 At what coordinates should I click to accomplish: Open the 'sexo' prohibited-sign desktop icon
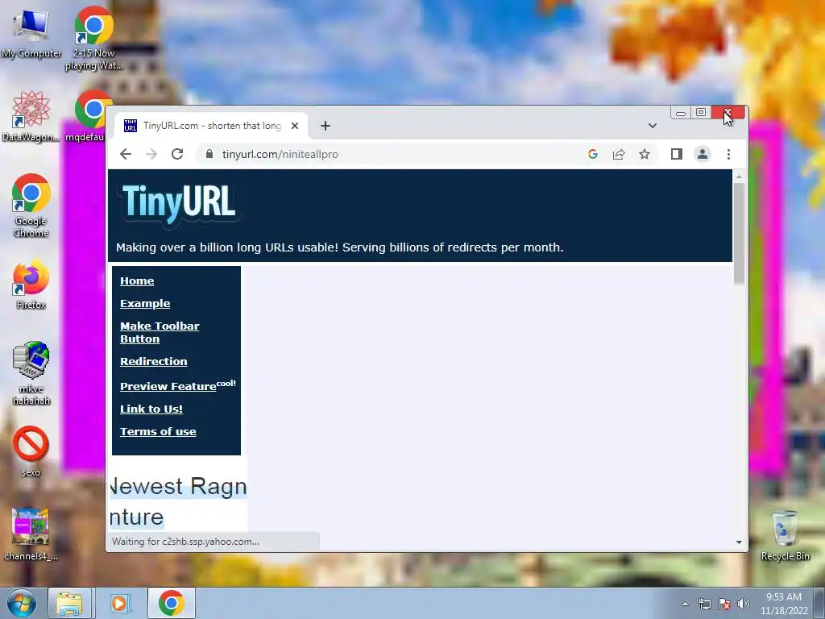tap(31, 451)
